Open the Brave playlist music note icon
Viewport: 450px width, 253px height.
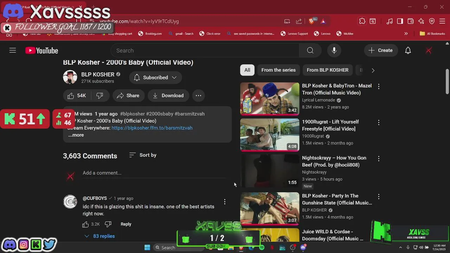pyautogui.click(x=390, y=21)
